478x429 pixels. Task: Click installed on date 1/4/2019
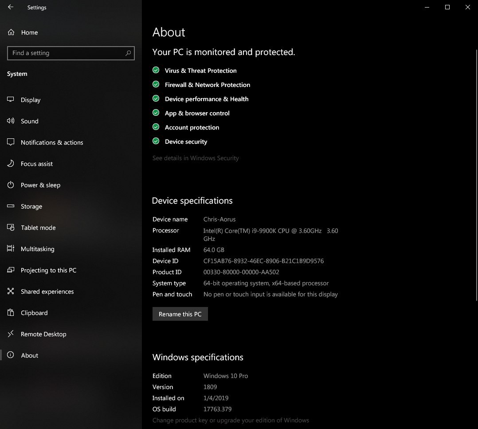216,398
